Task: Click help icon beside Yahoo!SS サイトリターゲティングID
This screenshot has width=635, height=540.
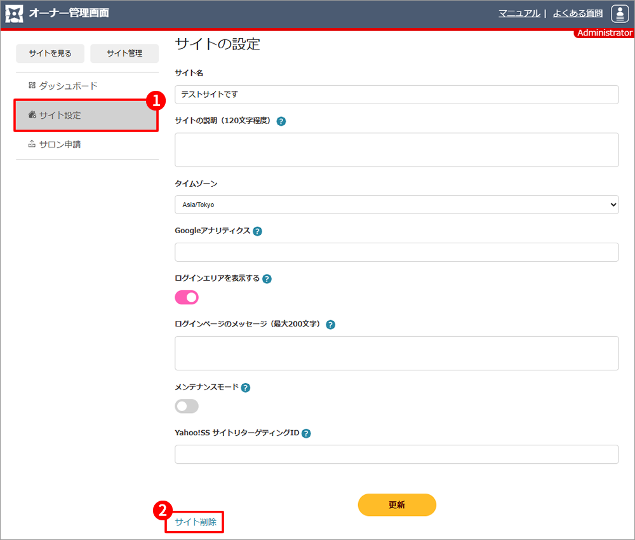Action: [x=306, y=434]
